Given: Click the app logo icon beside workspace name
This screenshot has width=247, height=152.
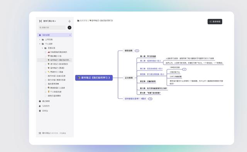Looking at the screenshot, I should click(x=40, y=21).
